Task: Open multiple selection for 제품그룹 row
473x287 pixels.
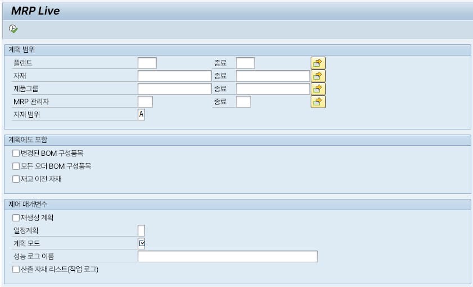Action: tap(318, 89)
